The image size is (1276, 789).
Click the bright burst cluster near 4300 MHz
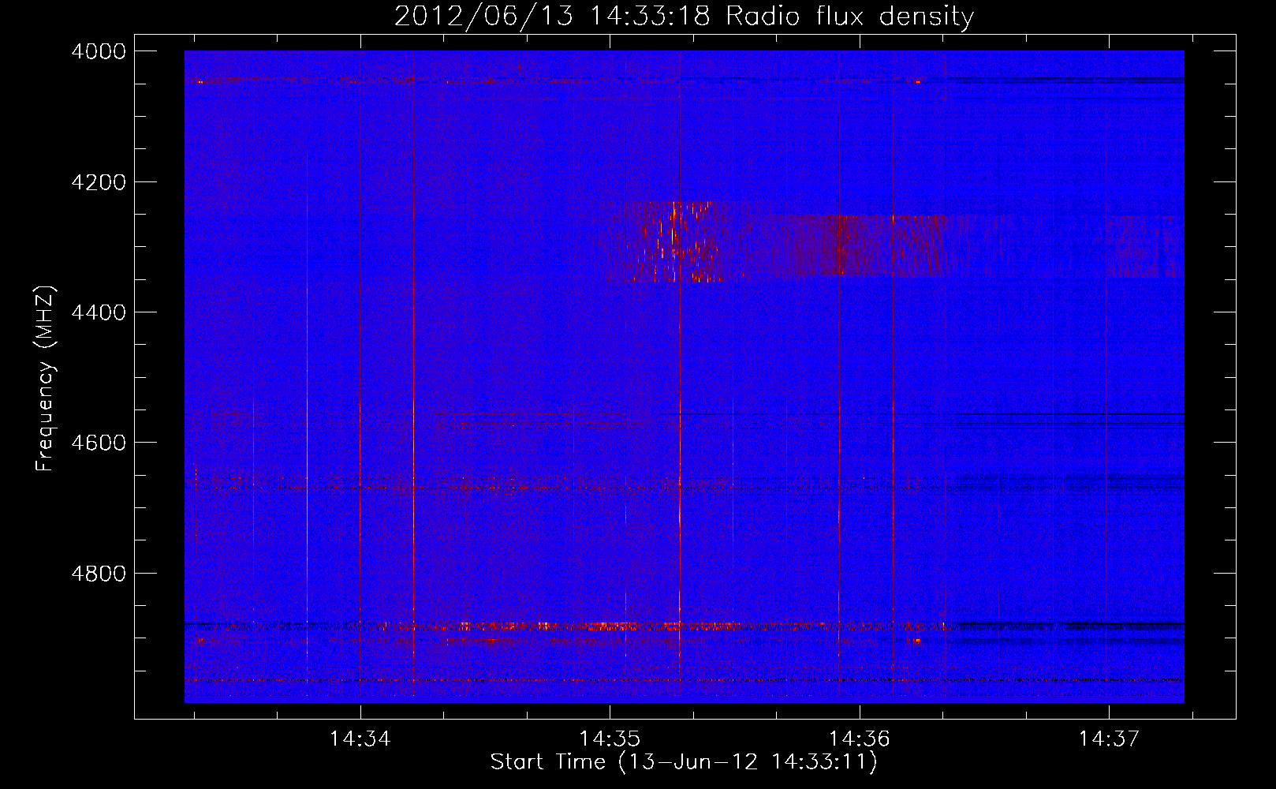[678, 241]
